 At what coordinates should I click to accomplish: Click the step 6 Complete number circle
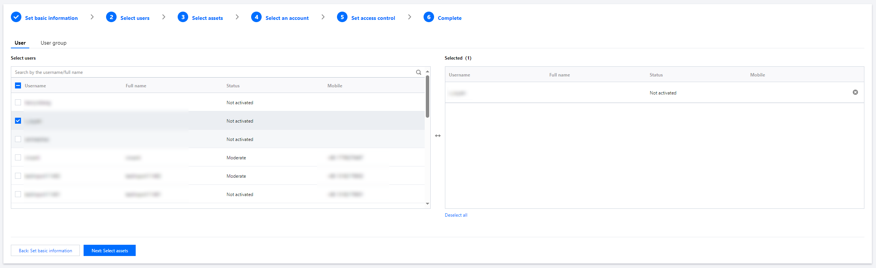point(429,17)
